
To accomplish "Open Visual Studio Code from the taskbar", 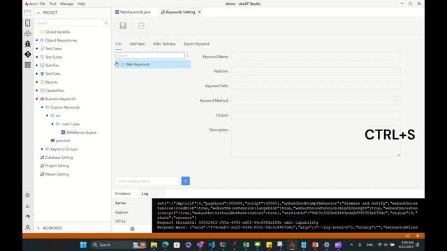I will pos(212,245).
